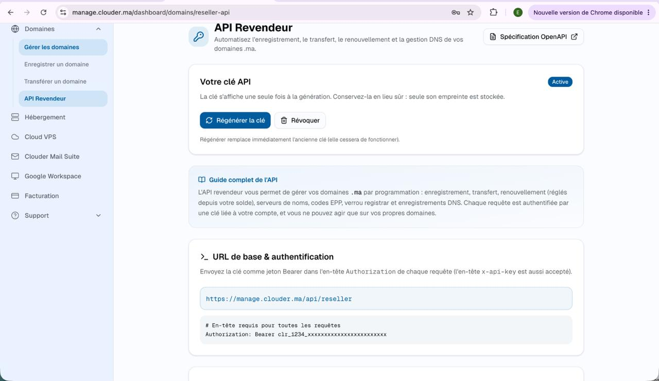Click the Clouder Mail Suite envelope icon
Image resolution: width=659 pixels, height=381 pixels.
(x=15, y=157)
